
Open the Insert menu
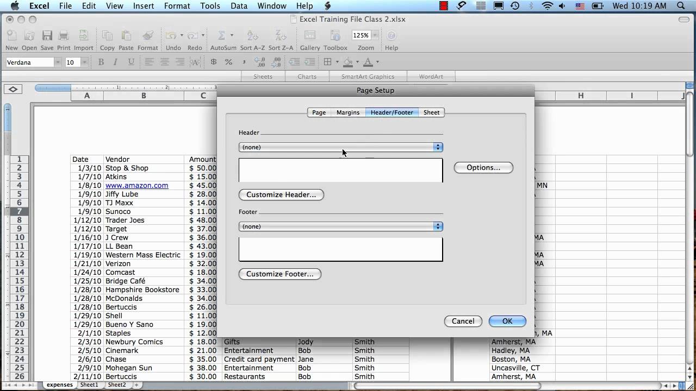coord(143,6)
